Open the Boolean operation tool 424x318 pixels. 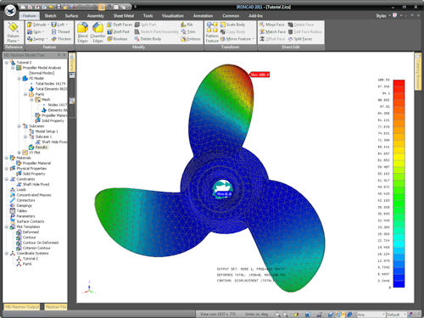(x=117, y=39)
